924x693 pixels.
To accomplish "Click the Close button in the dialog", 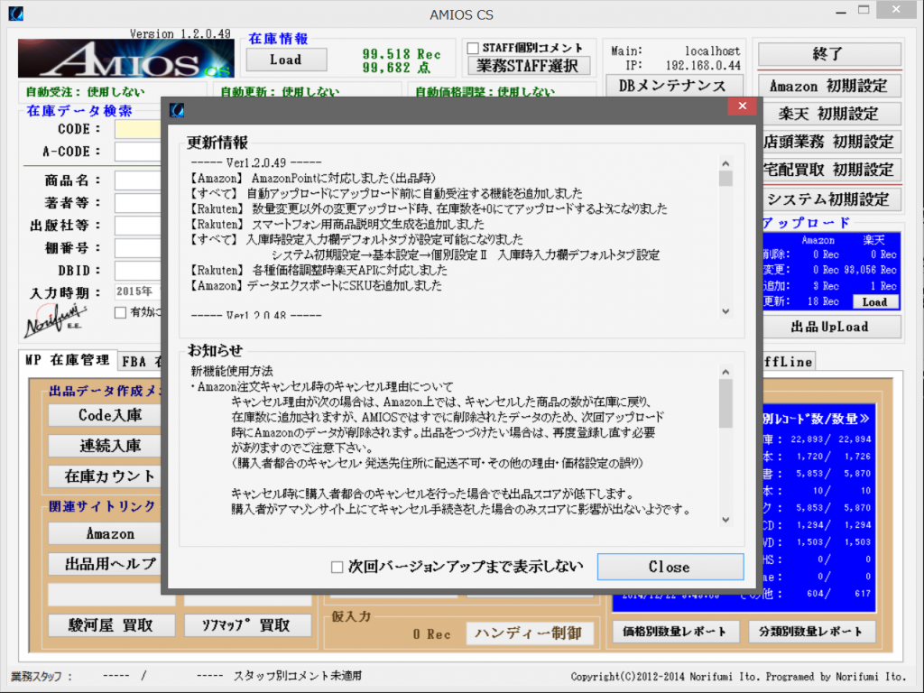I will tap(670, 567).
